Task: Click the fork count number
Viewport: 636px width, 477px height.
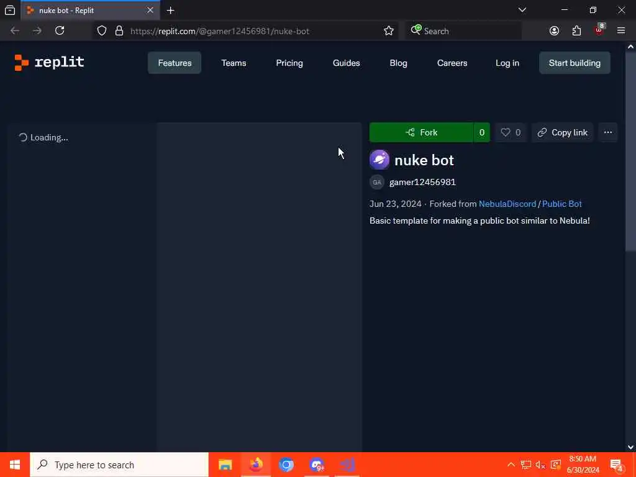Action: tap(481, 133)
